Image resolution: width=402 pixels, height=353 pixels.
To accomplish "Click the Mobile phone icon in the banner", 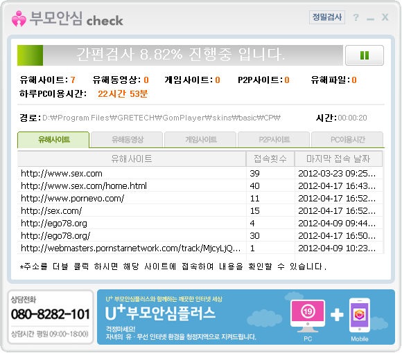I will click(x=360, y=315).
